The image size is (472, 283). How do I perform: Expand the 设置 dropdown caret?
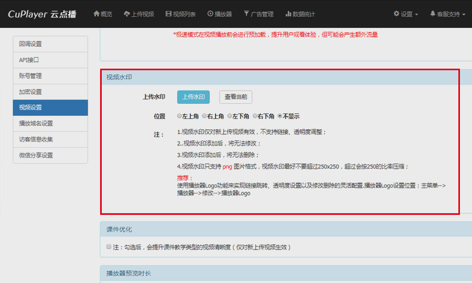(416, 15)
